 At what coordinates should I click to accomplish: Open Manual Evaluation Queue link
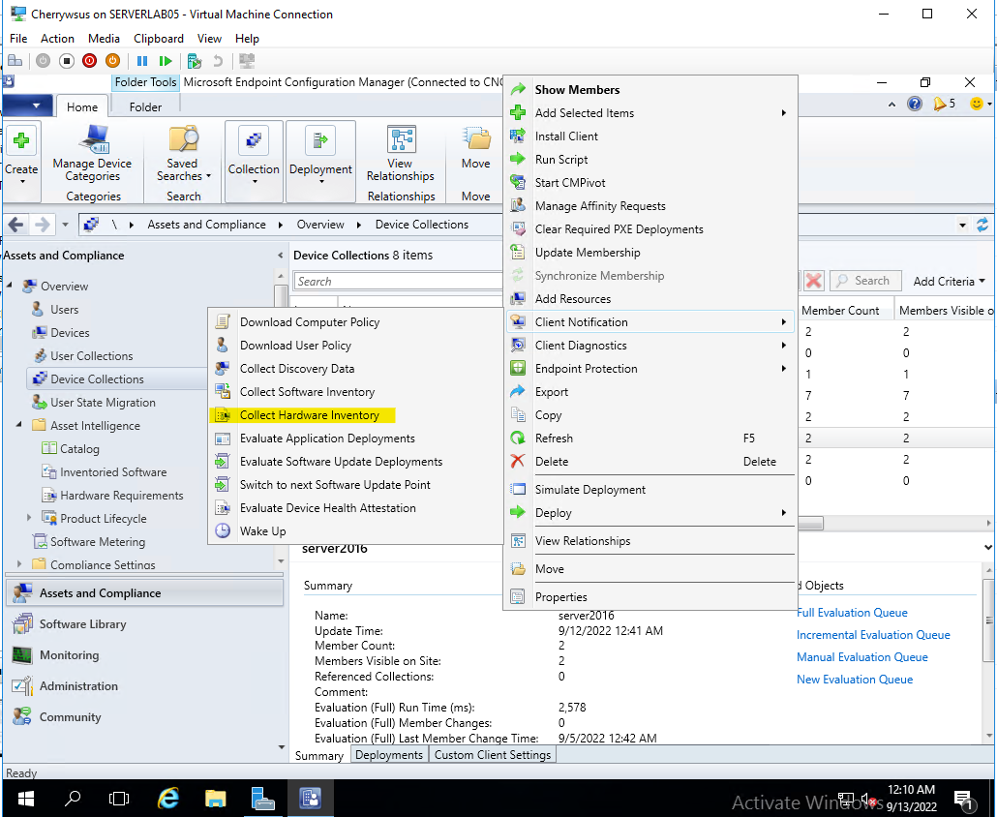(862, 657)
